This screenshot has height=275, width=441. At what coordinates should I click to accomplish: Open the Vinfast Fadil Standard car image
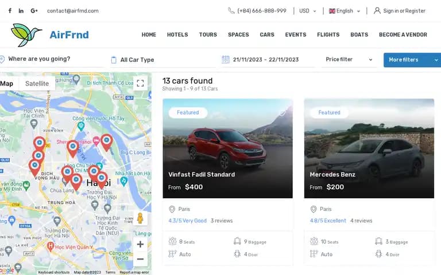click(x=227, y=148)
